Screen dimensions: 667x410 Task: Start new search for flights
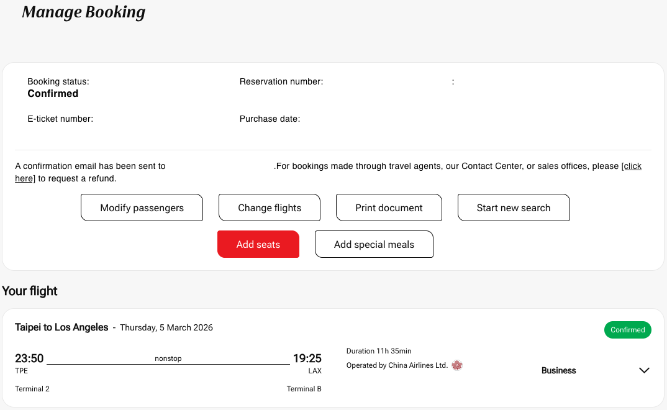click(x=514, y=207)
